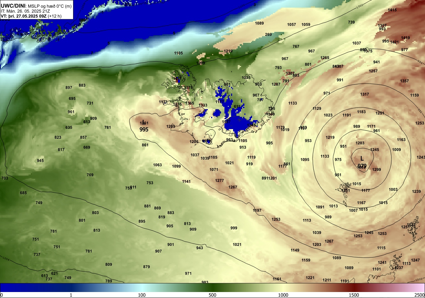Screen dimensions: 425x298
Task: Select the 1023 height value
Action: pos(328,115)
